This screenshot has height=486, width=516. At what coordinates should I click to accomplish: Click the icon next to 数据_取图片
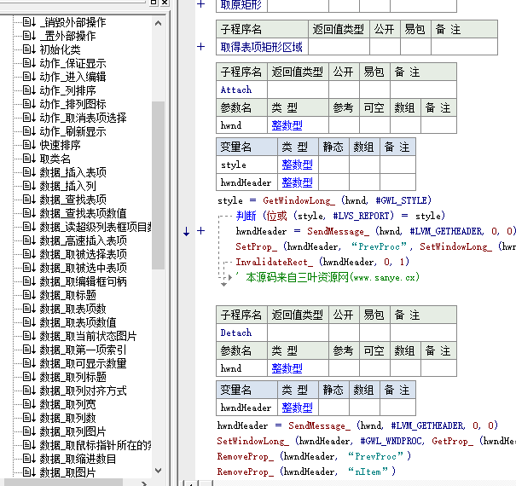pos(28,472)
